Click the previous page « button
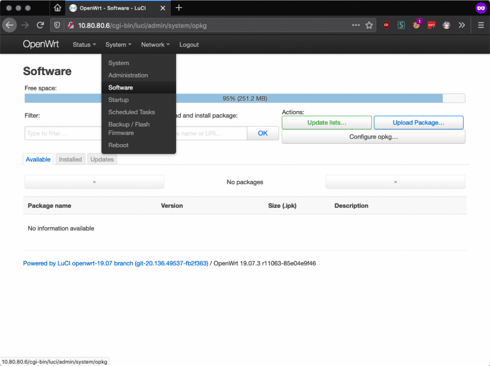This screenshot has height=366, width=490. 94,182
